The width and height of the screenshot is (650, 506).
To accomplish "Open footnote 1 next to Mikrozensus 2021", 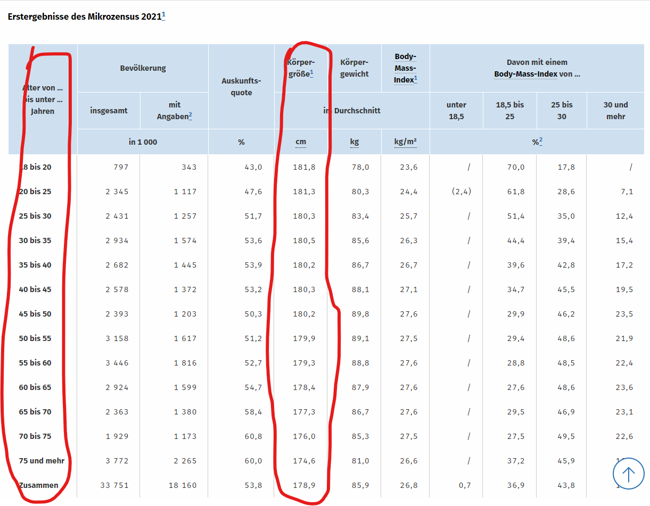I will (x=163, y=16).
